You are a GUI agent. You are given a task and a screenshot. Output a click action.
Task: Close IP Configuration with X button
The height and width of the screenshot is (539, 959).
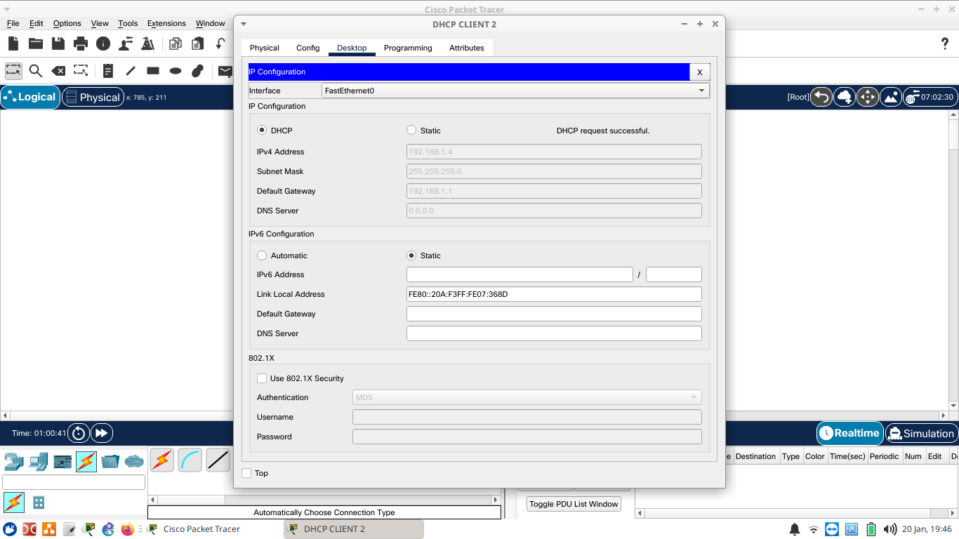coord(700,72)
